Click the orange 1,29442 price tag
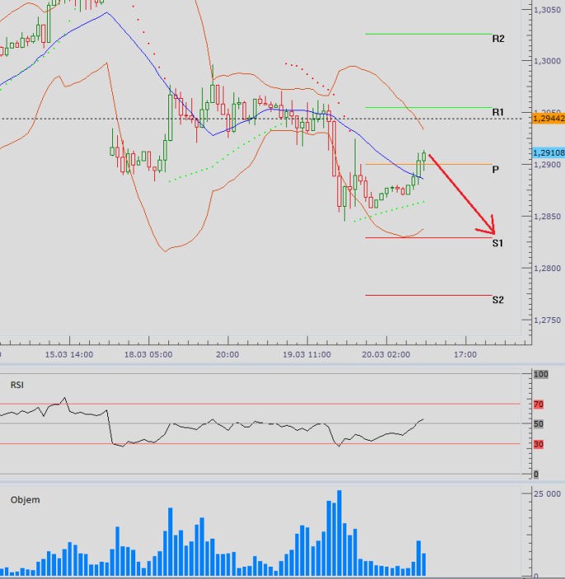This screenshot has width=565, height=579. click(549, 119)
